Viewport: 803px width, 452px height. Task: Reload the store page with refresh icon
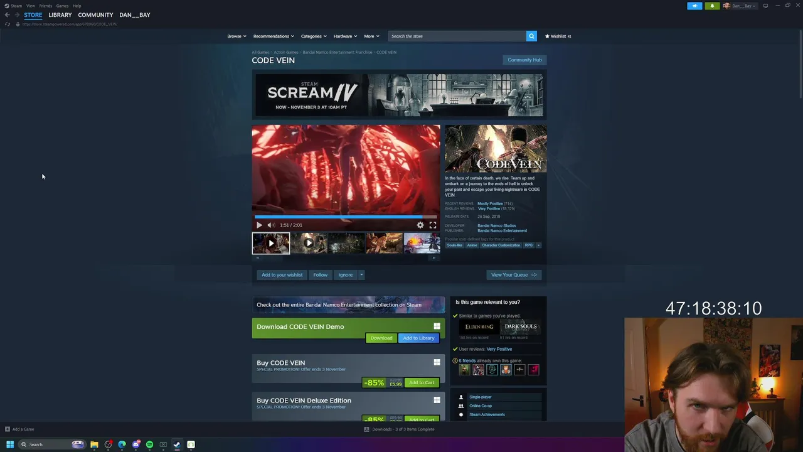point(8,24)
